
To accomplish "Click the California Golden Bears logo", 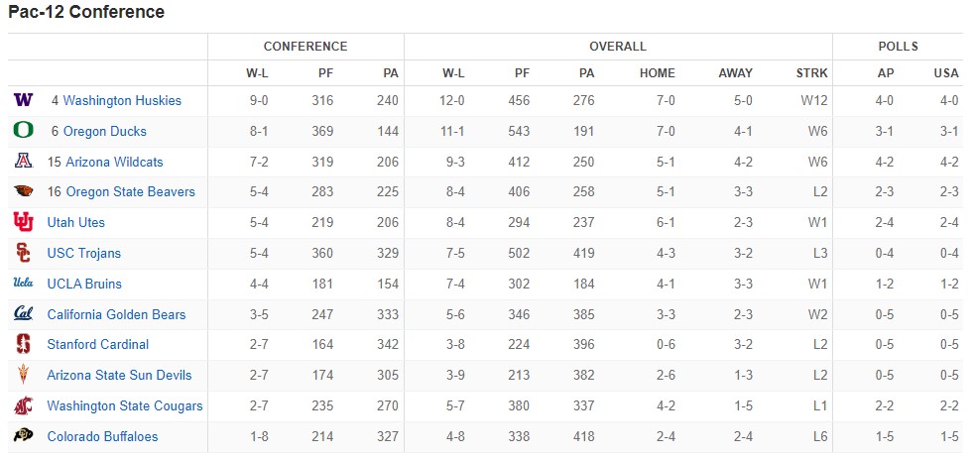I will (x=23, y=314).
